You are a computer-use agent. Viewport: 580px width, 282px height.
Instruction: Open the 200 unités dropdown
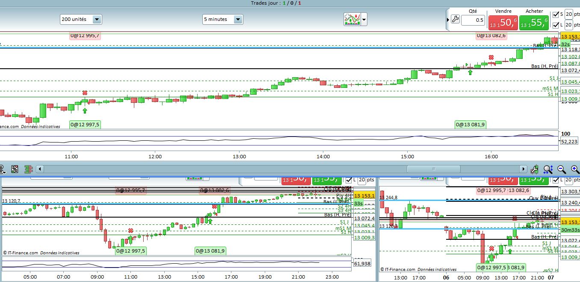coord(81,19)
